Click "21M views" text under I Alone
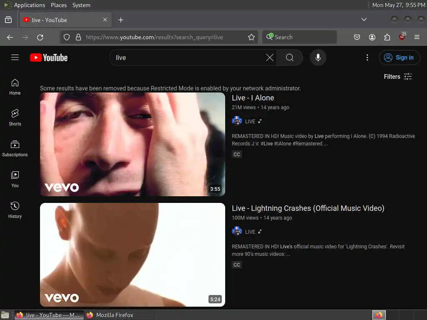The width and height of the screenshot is (427, 320). pyautogui.click(x=244, y=107)
